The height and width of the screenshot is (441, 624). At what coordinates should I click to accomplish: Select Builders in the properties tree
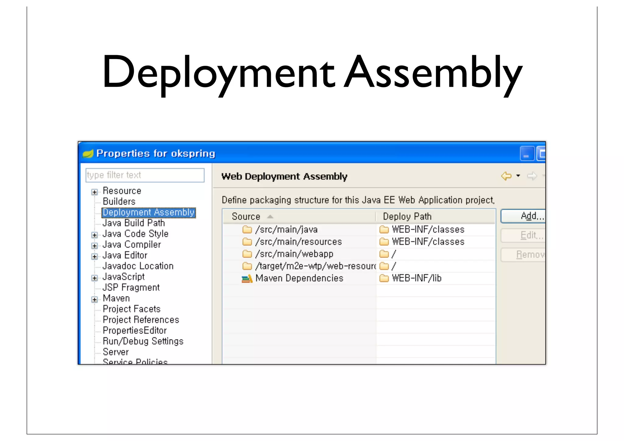pos(119,201)
